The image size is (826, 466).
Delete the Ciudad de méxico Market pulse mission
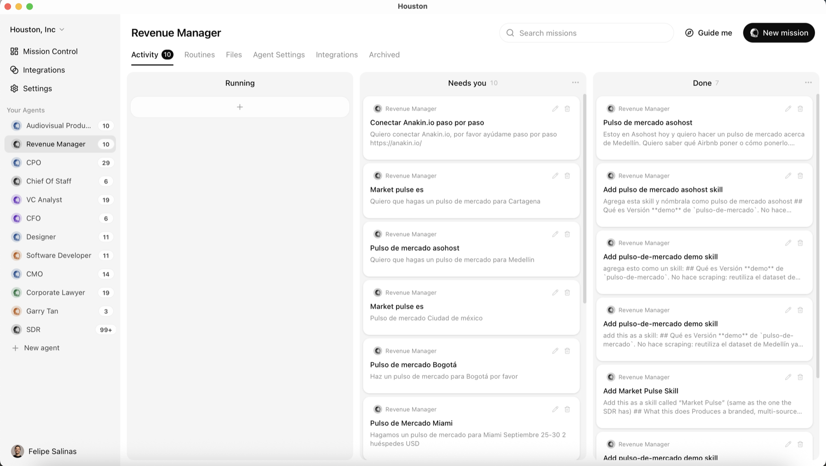(567, 293)
